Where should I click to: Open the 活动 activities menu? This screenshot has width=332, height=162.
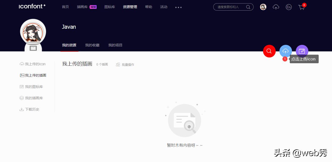click(x=164, y=7)
